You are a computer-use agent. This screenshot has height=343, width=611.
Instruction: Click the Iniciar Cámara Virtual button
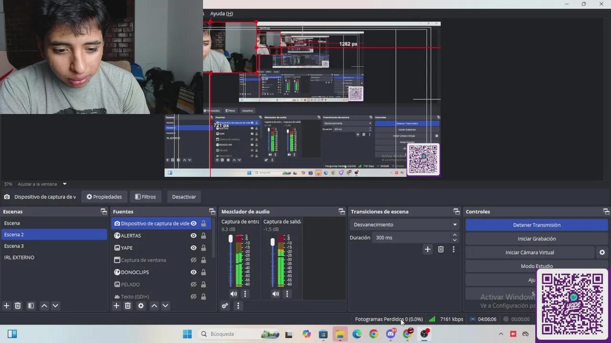(530, 252)
